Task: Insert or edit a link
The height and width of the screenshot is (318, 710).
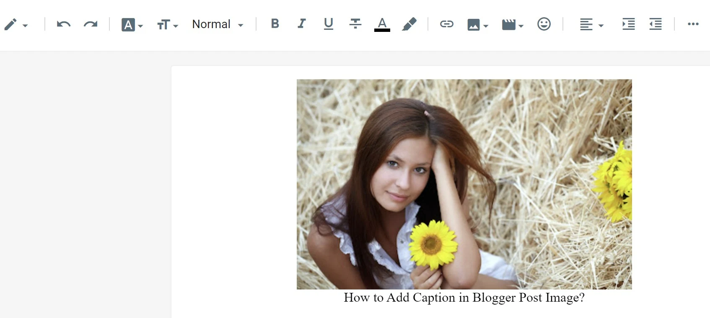Action: (x=447, y=24)
